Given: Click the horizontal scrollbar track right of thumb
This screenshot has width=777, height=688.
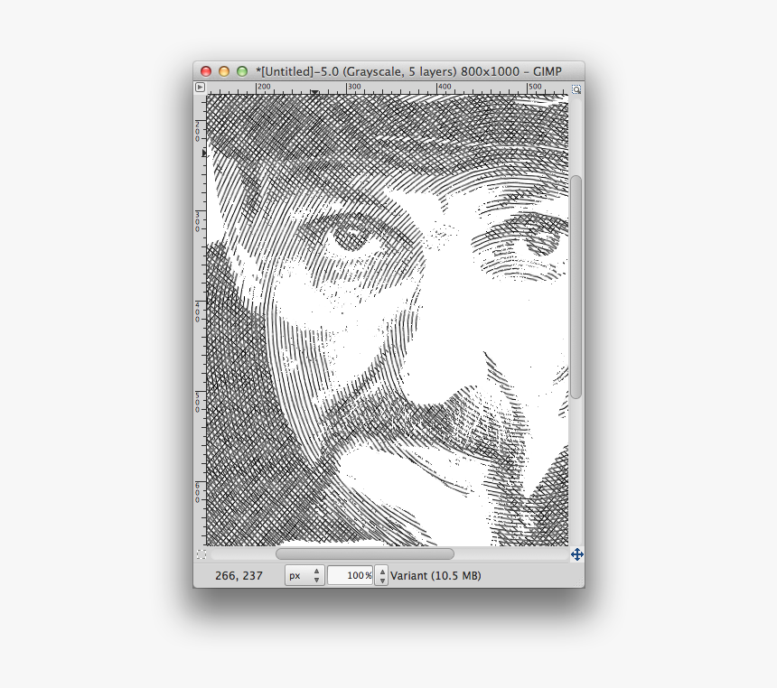Looking at the screenshot, I should 510,553.
